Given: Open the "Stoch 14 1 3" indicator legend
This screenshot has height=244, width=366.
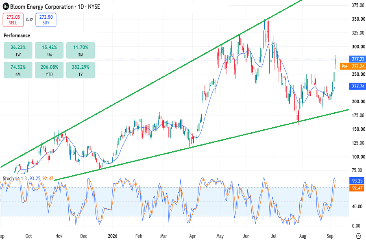Looking at the screenshot, I should [x=15, y=179].
